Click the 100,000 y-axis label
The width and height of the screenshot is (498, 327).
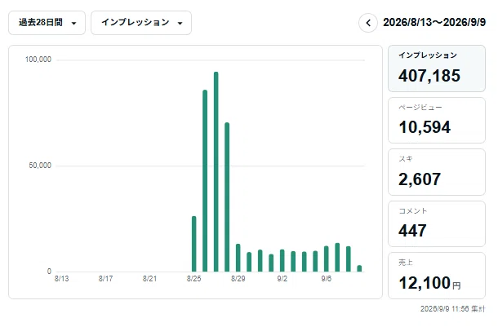click(38, 60)
